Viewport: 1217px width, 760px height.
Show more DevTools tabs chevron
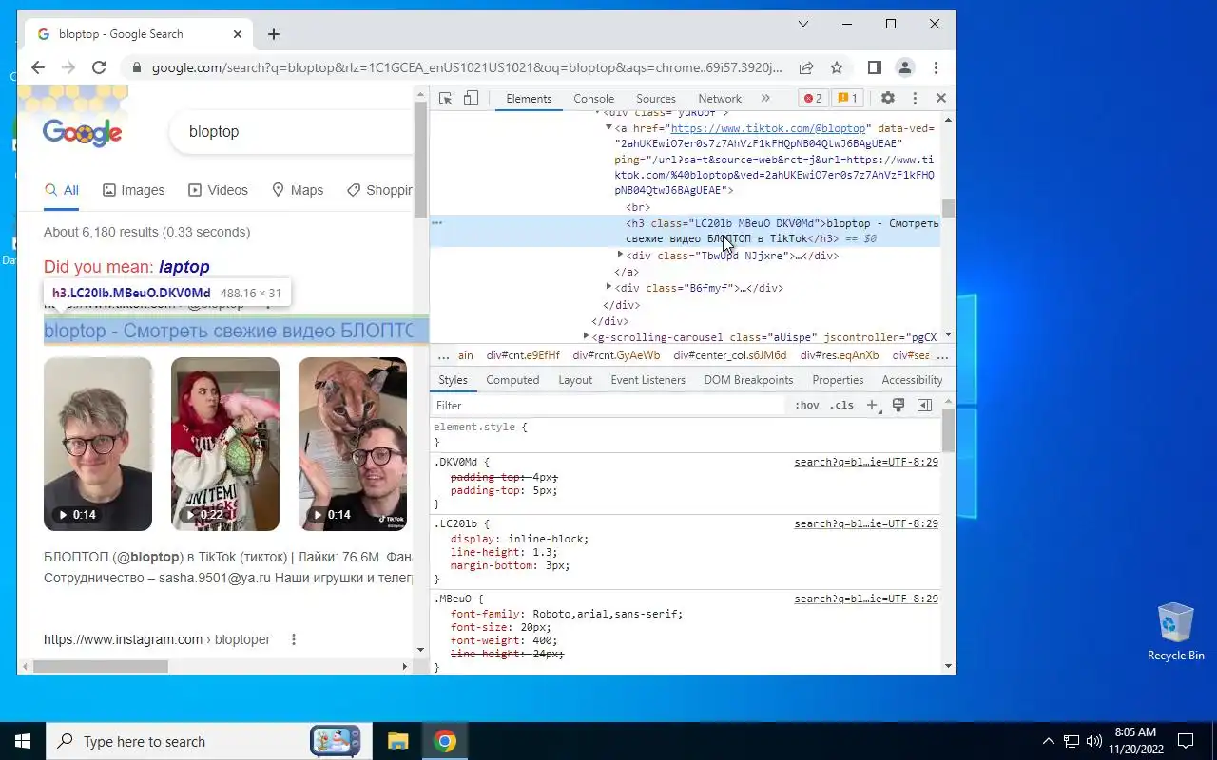pos(765,98)
